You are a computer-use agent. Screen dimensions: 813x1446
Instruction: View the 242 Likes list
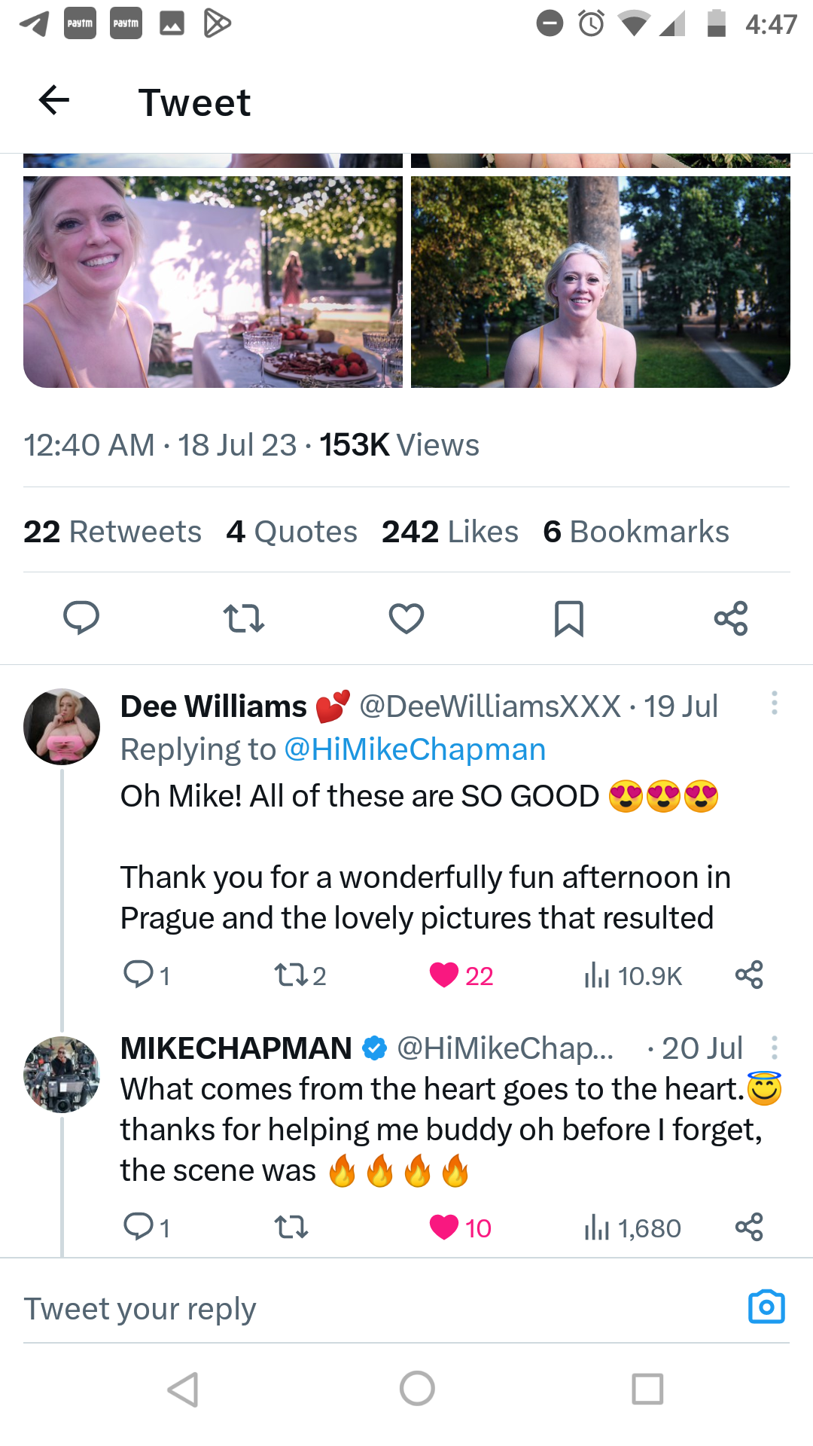tap(449, 532)
